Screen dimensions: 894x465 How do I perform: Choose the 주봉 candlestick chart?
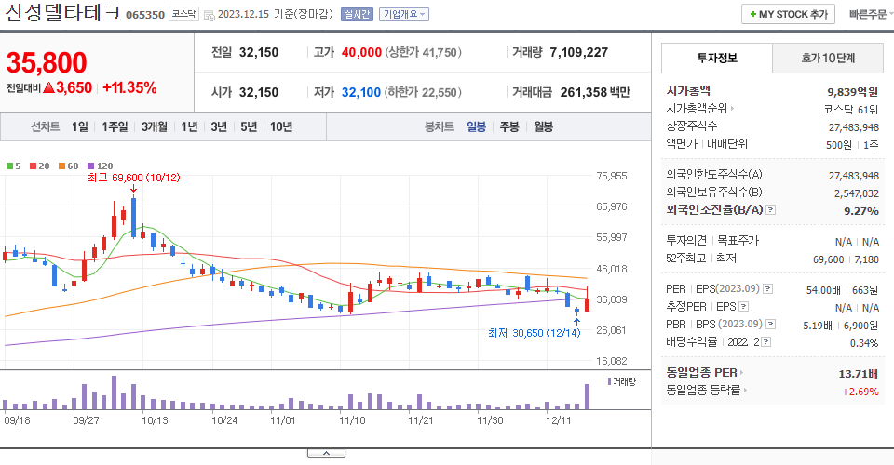(x=509, y=126)
